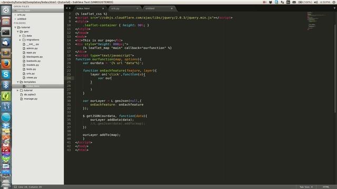
Task: Open the green feather app in dock
Action: [6, 96]
